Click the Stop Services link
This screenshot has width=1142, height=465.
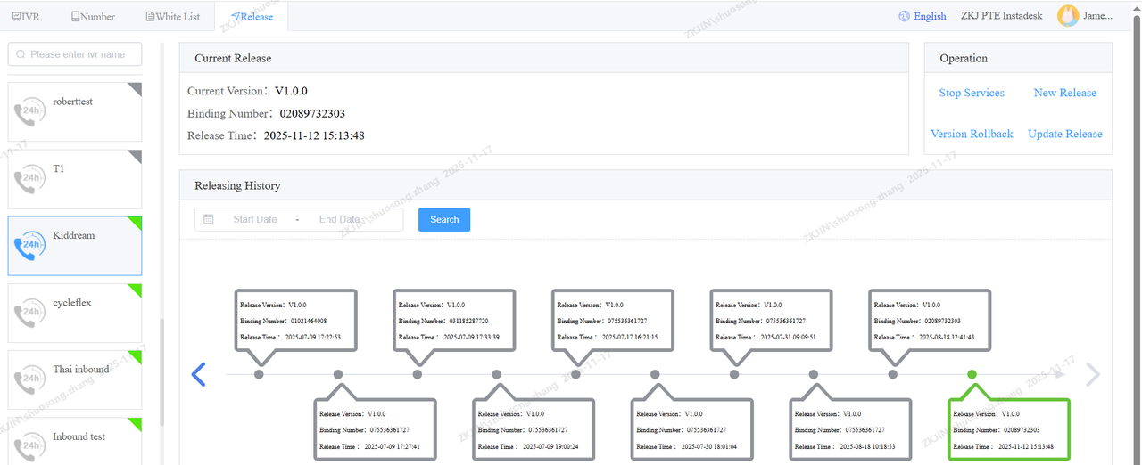pos(972,93)
